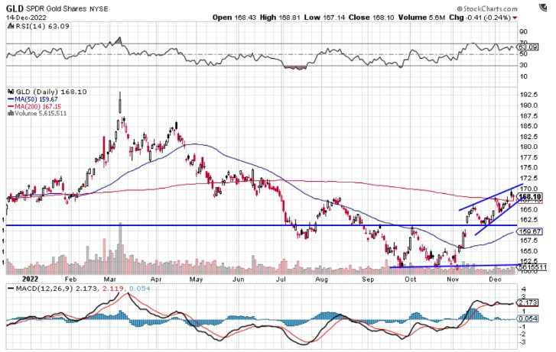Click the Chg -0.41 (-0.24%) value

[x=480, y=18]
